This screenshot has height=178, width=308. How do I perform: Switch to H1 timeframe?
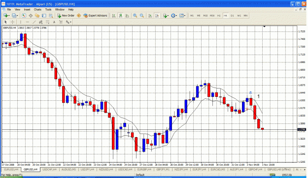tap(219, 16)
